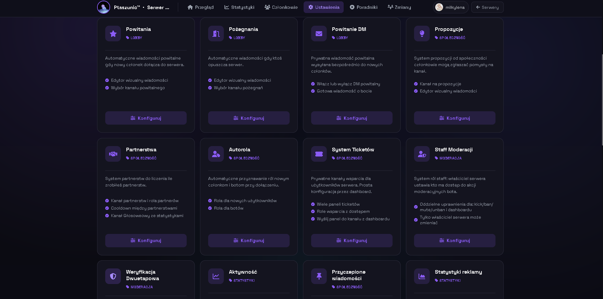Switch to the Statystyki tab
The width and height of the screenshot is (603, 299).
click(239, 7)
